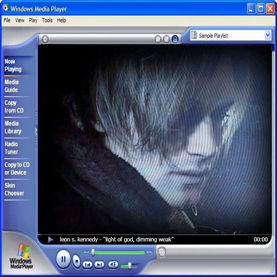This screenshot has height=277, width=277.
Task: Click the fast forward arrows icon
Action: click(149, 253)
